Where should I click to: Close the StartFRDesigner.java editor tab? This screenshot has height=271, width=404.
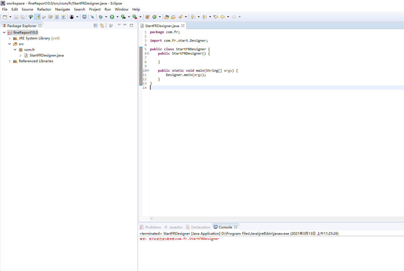click(x=183, y=26)
